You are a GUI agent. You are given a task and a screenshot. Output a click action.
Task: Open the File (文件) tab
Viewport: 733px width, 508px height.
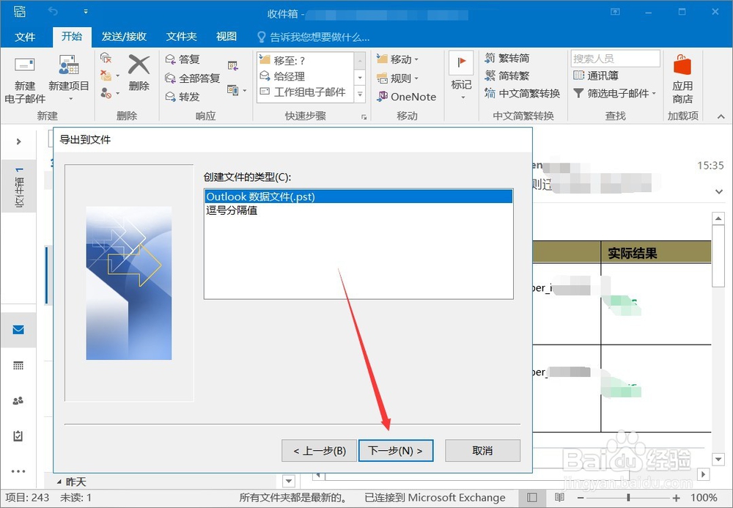pyautogui.click(x=25, y=37)
